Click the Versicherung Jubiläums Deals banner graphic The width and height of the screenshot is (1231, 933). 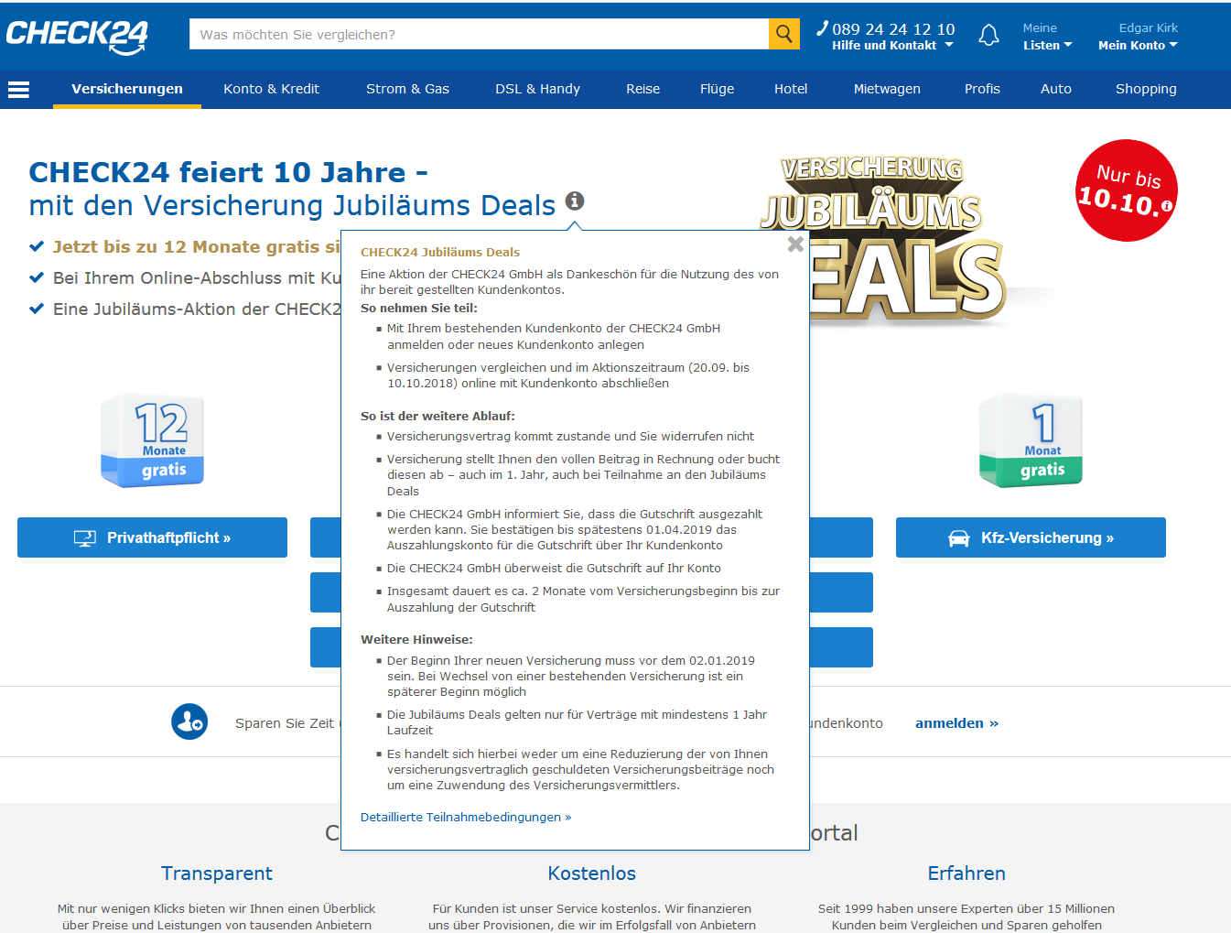[x=883, y=243]
